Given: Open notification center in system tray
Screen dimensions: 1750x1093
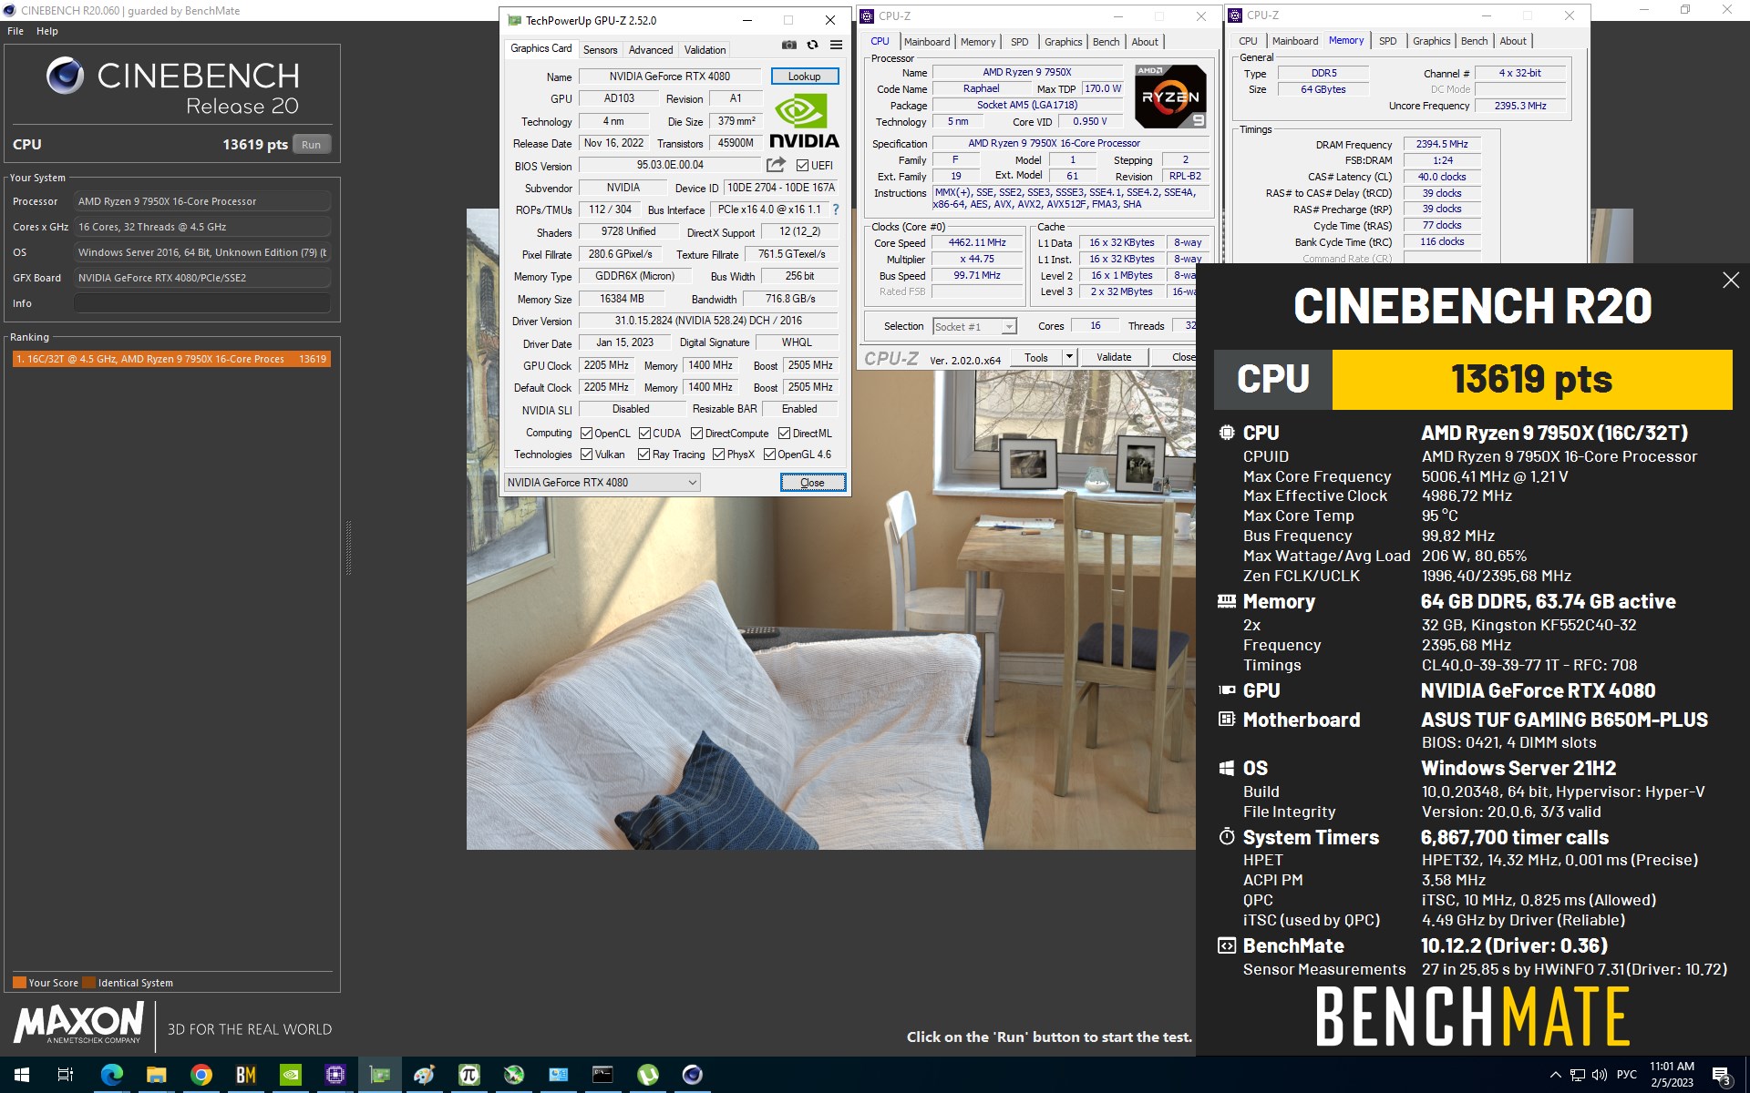Looking at the screenshot, I should tap(1722, 1076).
